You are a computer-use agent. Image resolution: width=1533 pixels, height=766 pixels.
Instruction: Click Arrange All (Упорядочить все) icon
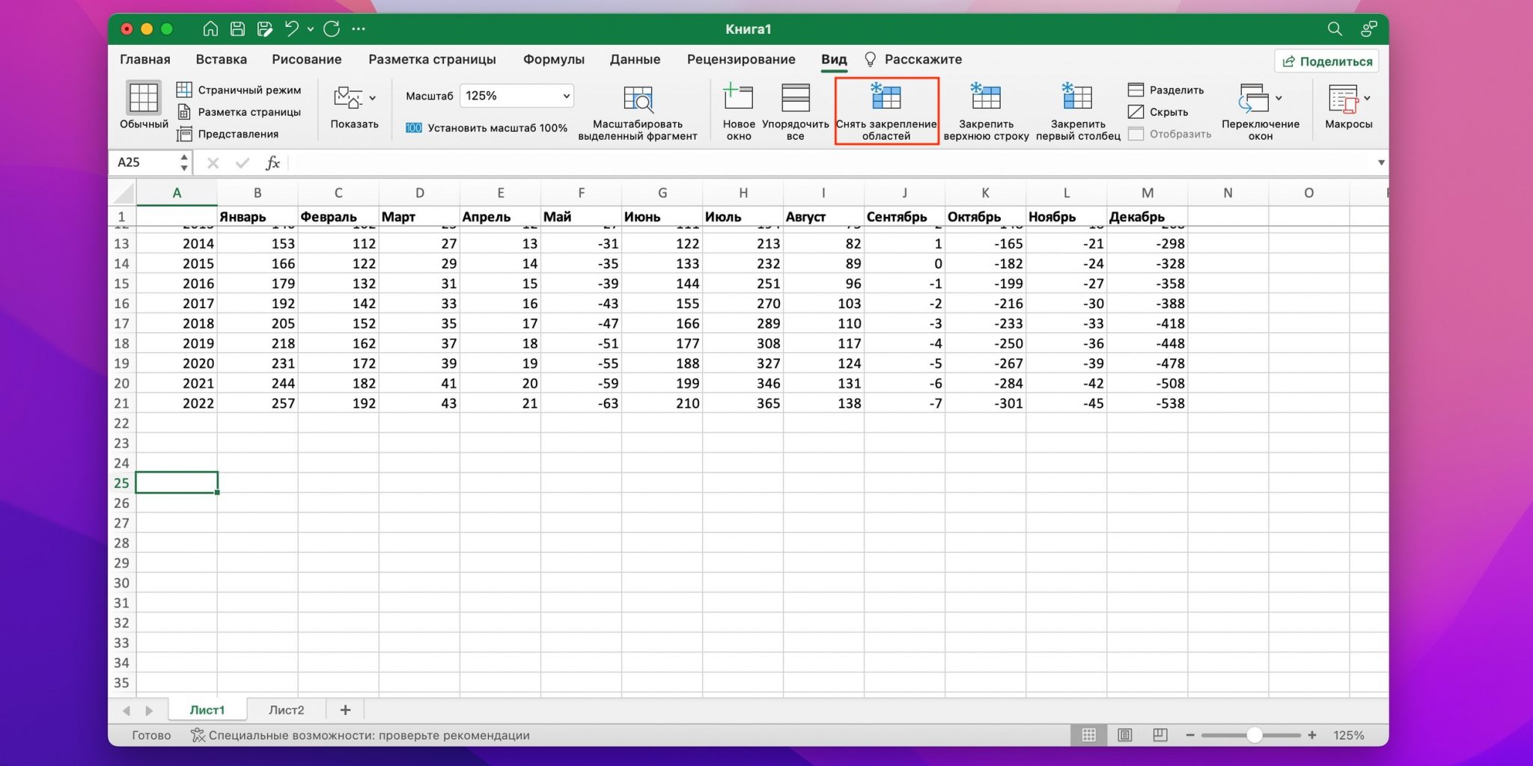795,98
